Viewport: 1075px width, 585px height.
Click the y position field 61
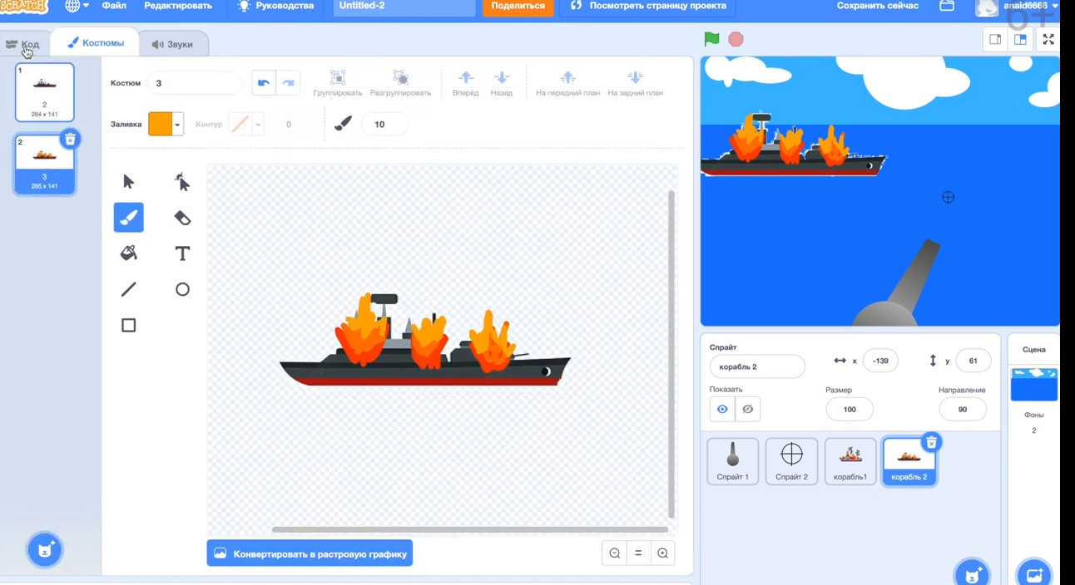click(x=973, y=361)
